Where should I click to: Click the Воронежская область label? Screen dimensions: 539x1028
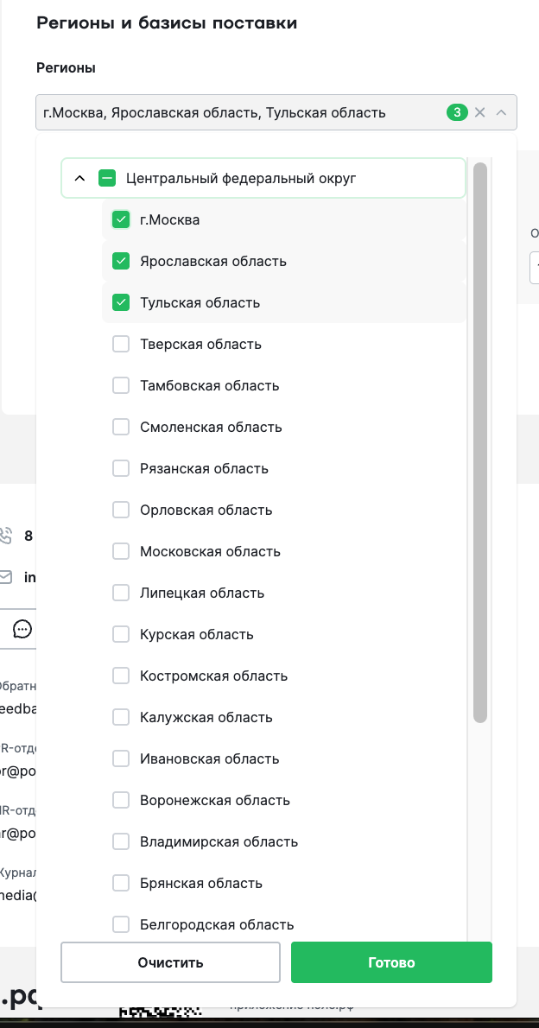215,800
